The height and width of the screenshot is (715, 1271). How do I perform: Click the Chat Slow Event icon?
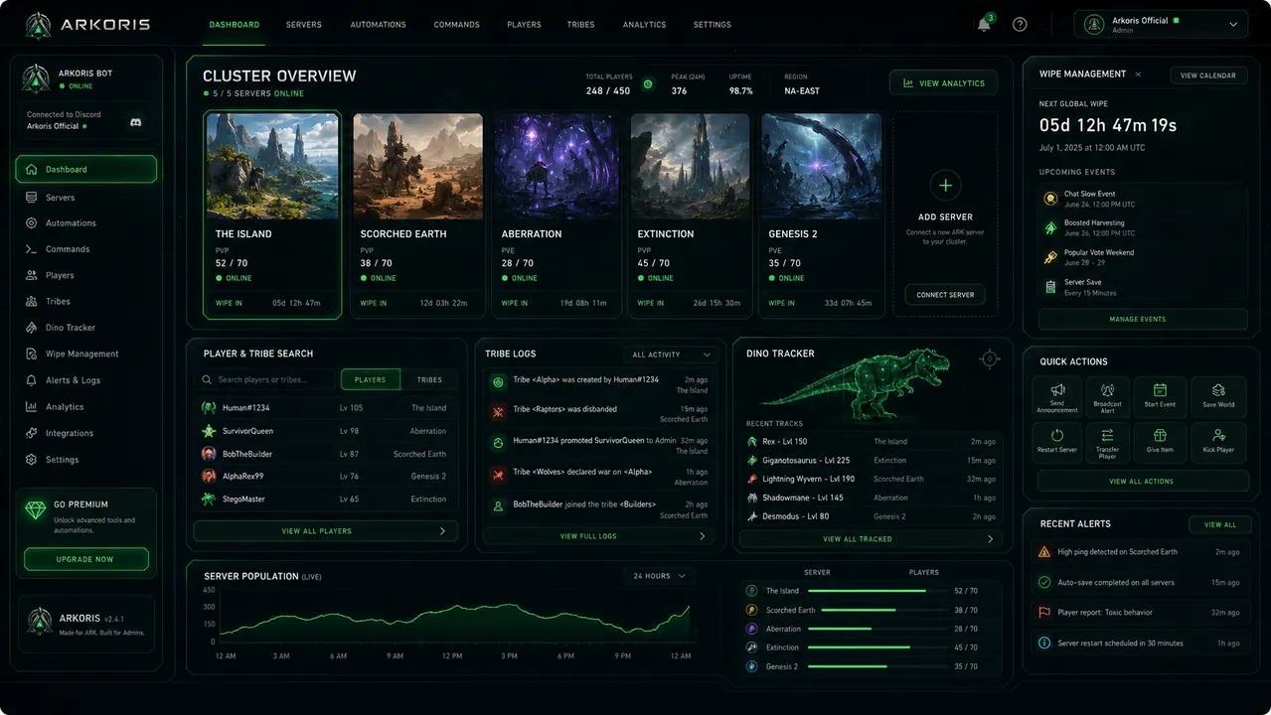(1049, 199)
